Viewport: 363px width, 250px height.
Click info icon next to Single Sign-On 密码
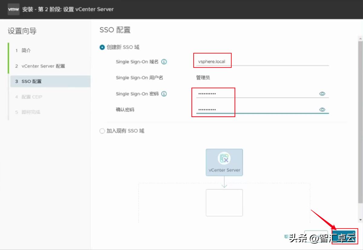[164, 94]
